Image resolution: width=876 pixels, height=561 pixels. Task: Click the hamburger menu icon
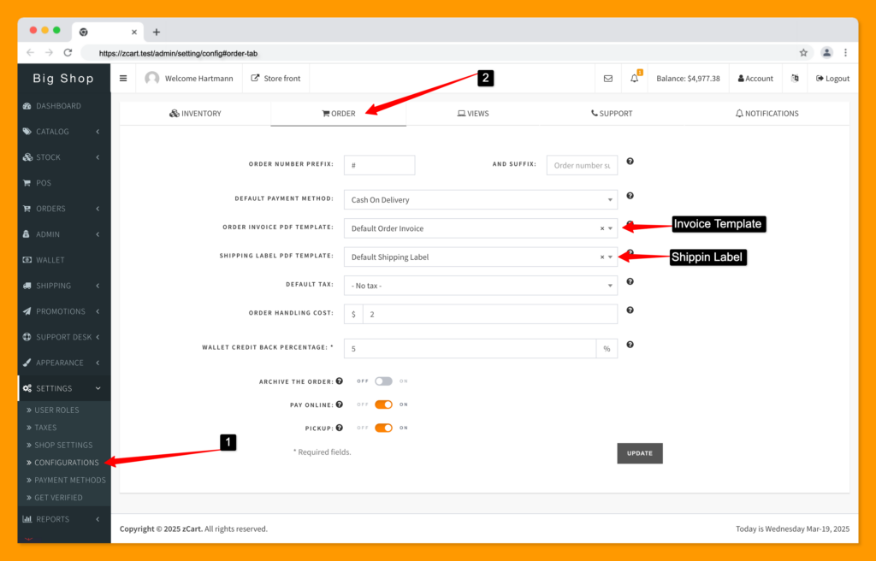123,78
